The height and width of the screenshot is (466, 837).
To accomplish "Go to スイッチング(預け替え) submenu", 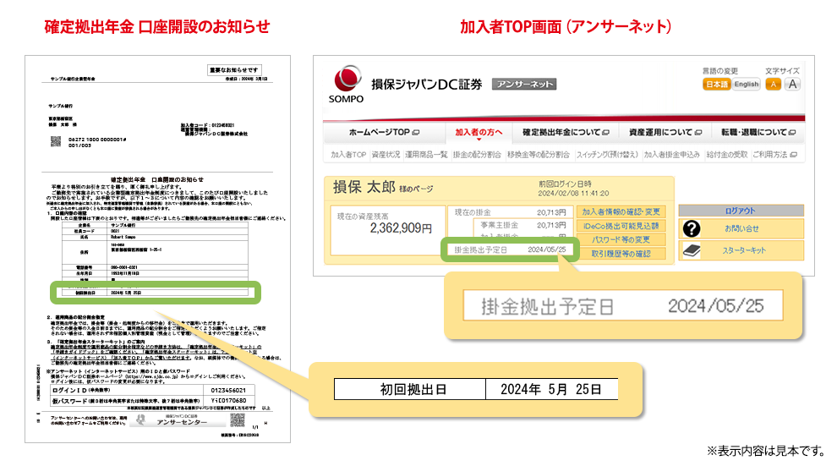I will point(607,155).
